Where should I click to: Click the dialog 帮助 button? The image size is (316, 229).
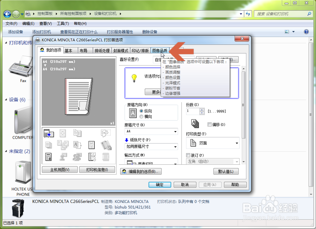[x=235, y=185]
